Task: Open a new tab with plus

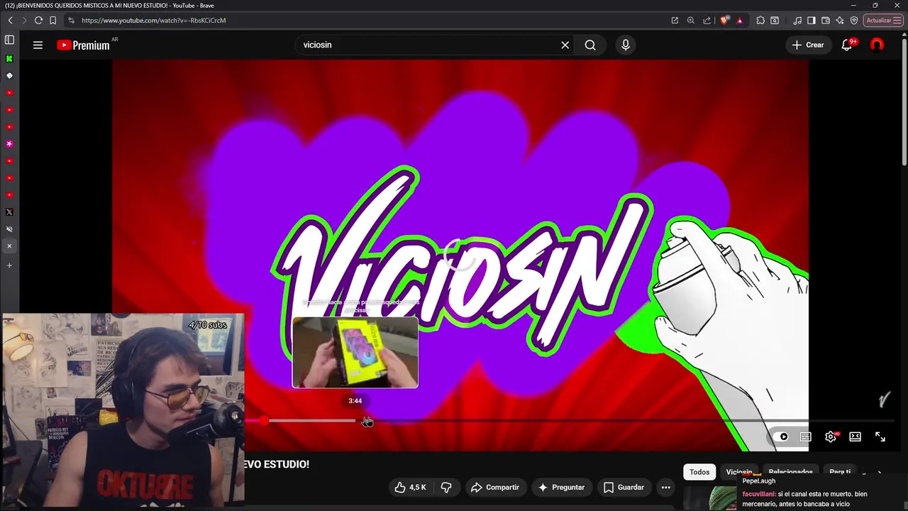Action: tap(9, 265)
